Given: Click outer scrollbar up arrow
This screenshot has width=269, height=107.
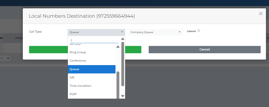Looking at the screenshot, I should click(x=123, y=39).
